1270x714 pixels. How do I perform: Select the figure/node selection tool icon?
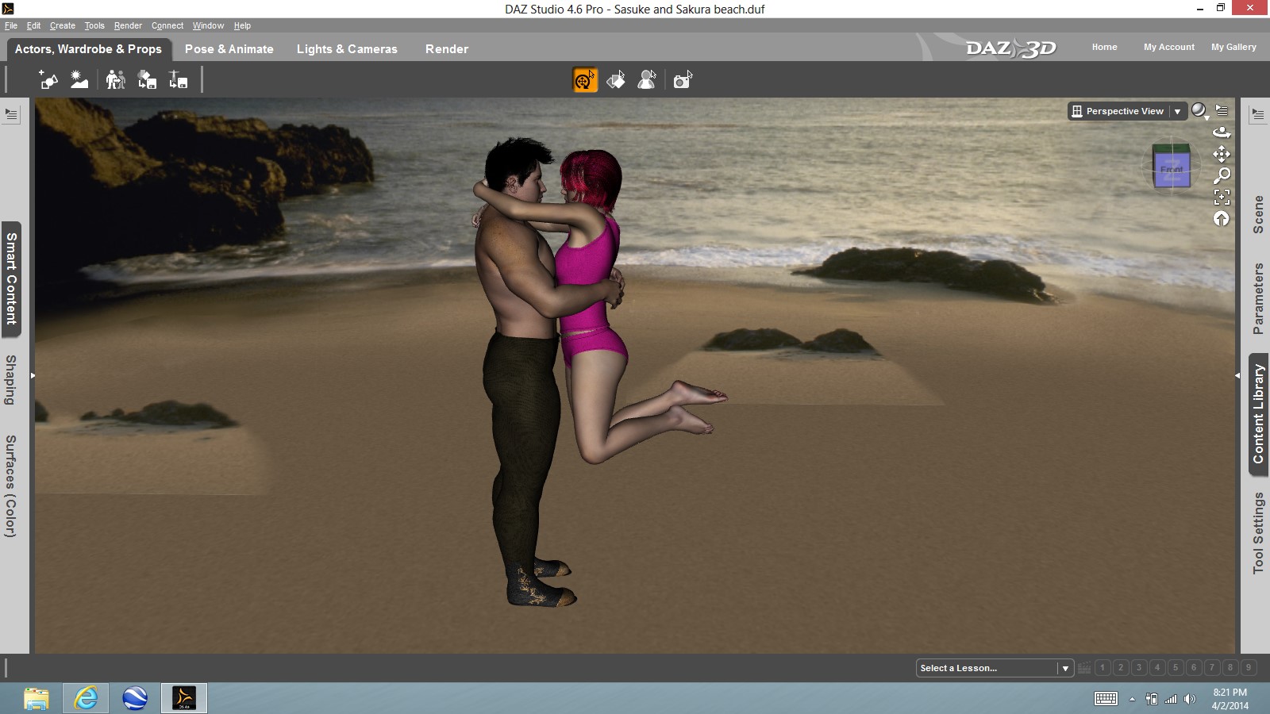point(647,79)
